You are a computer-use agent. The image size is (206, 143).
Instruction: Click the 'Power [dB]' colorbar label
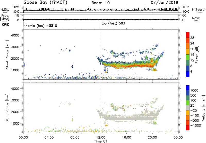tap(196, 54)
